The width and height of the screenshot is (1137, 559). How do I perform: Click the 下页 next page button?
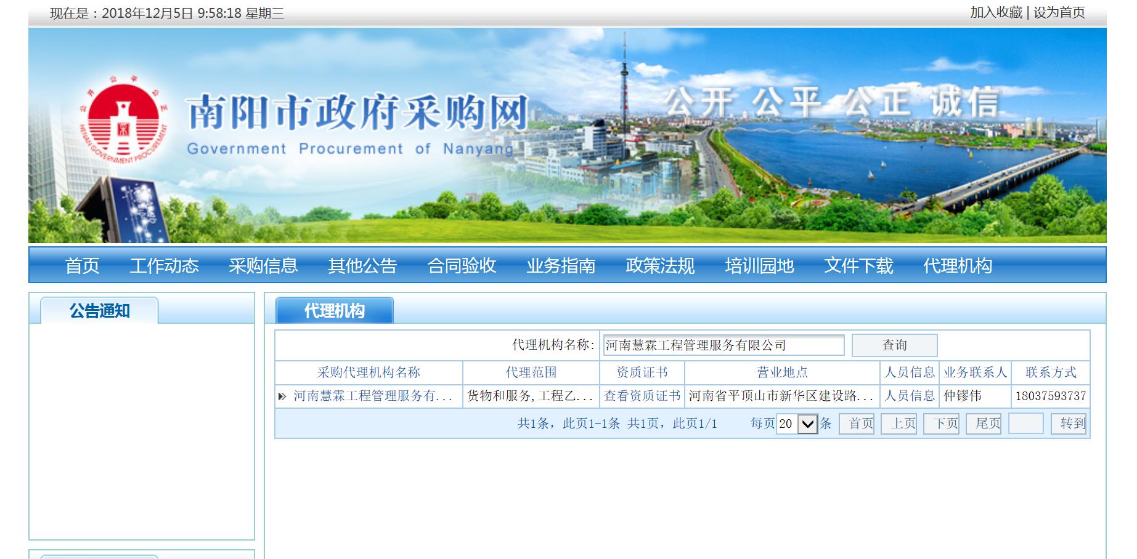[941, 424]
